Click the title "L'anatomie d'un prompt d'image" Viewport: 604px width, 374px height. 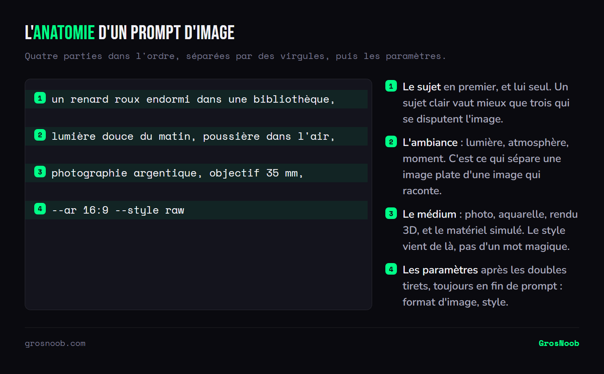click(130, 33)
